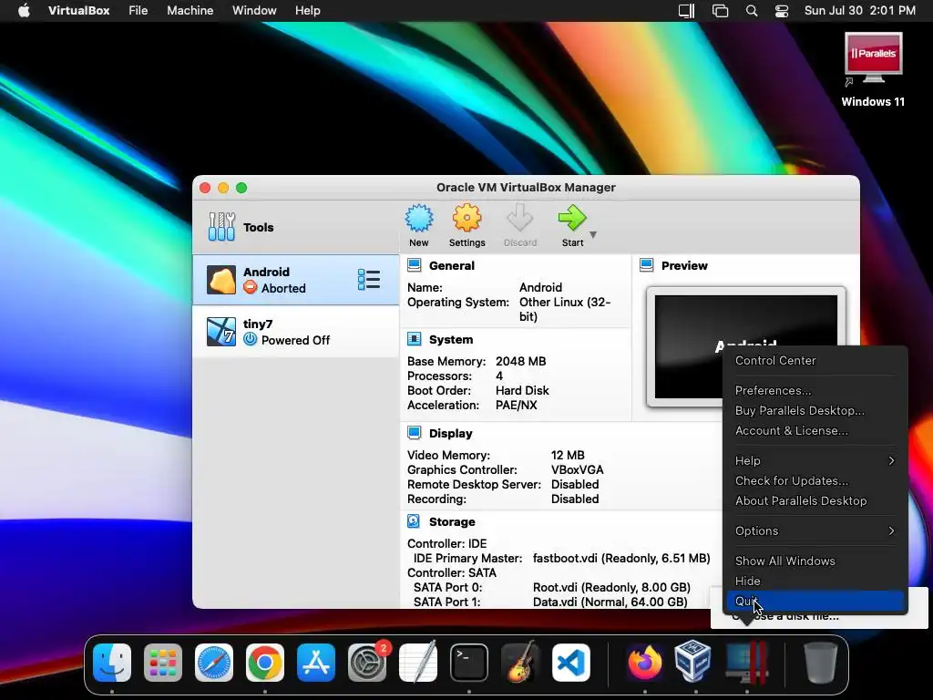The height and width of the screenshot is (700, 933).
Task: Open the General section header
Action: [452, 265]
